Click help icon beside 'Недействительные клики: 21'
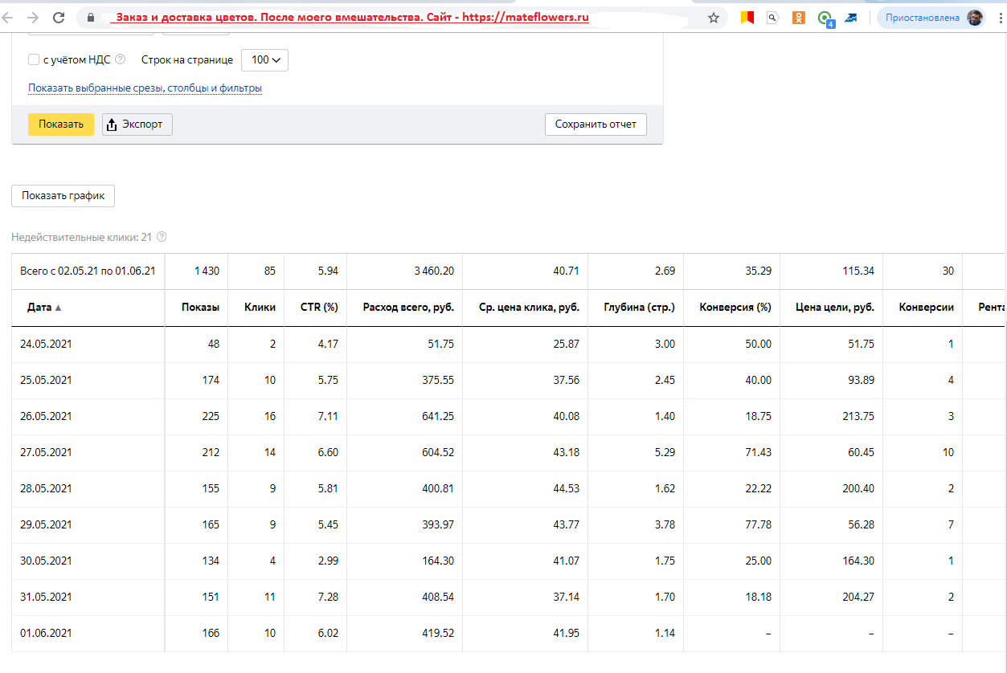Viewport: 1007px width, 673px height. tap(162, 237)
